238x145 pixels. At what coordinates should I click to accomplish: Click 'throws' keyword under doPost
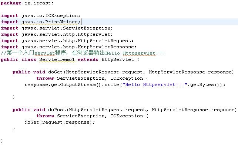point(45,116)
